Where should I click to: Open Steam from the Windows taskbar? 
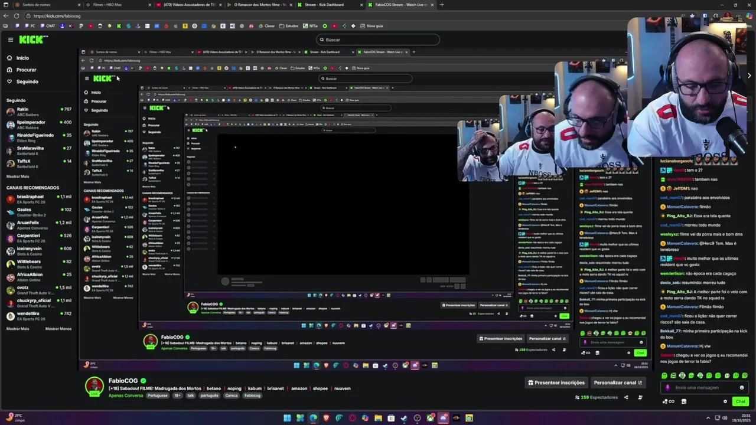pos(404,418)
